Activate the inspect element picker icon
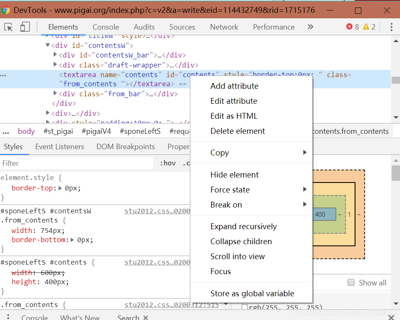 [8, 27]
